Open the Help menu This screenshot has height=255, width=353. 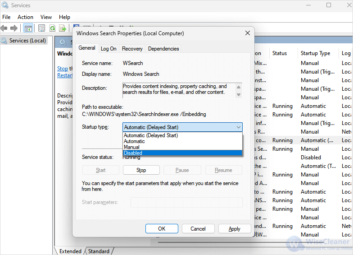pyautogui.click(x=65, y=17)
